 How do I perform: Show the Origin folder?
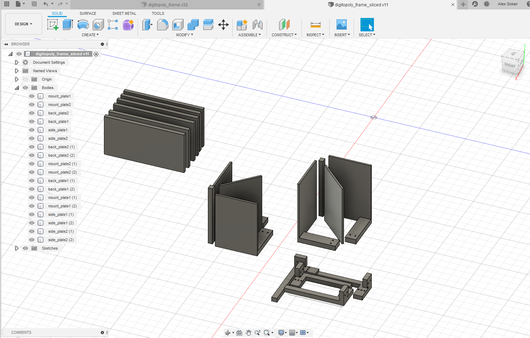click(25, 79)
